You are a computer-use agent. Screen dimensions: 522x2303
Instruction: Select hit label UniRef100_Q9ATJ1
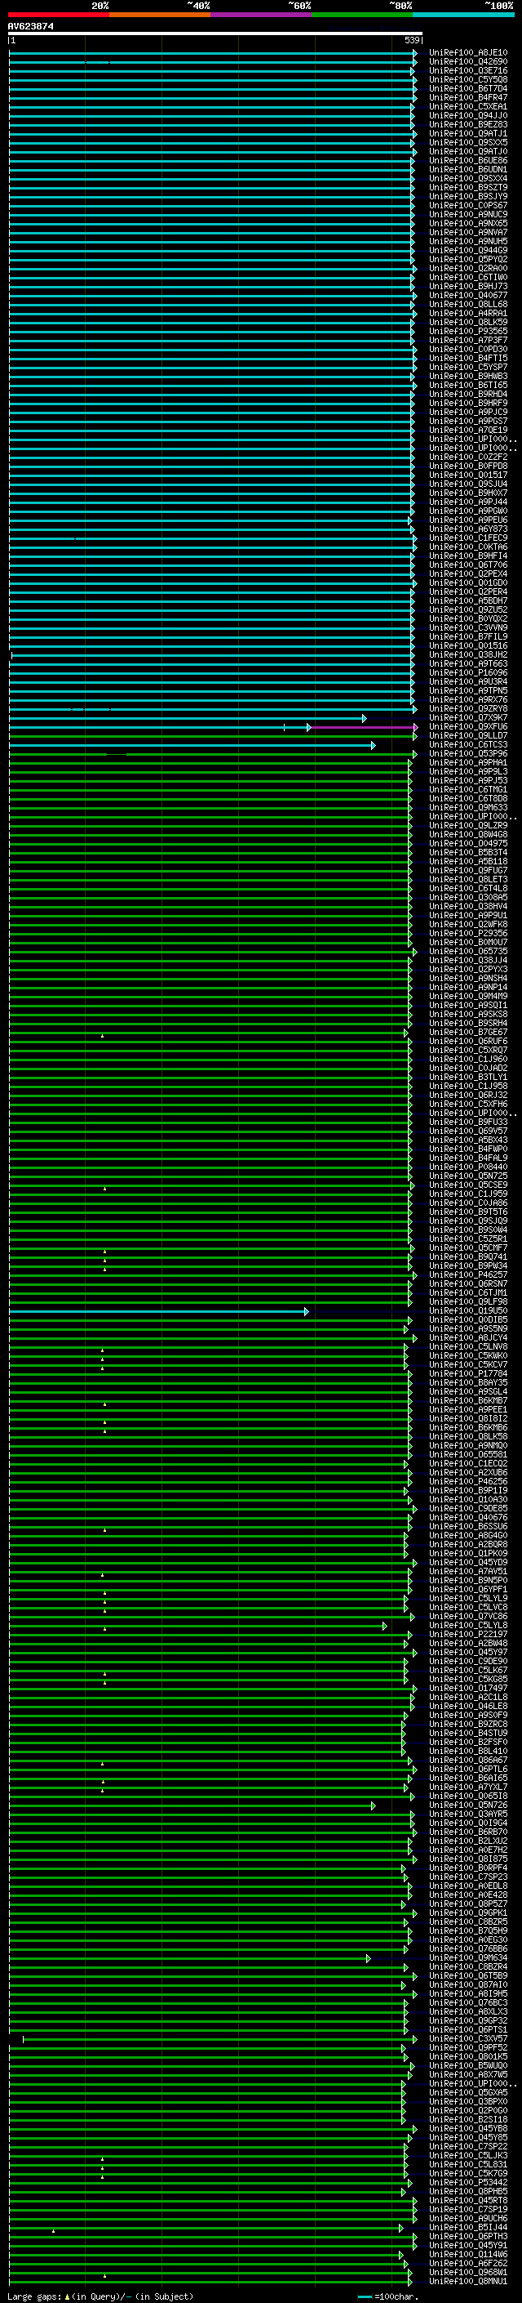[x=468, y=133]
